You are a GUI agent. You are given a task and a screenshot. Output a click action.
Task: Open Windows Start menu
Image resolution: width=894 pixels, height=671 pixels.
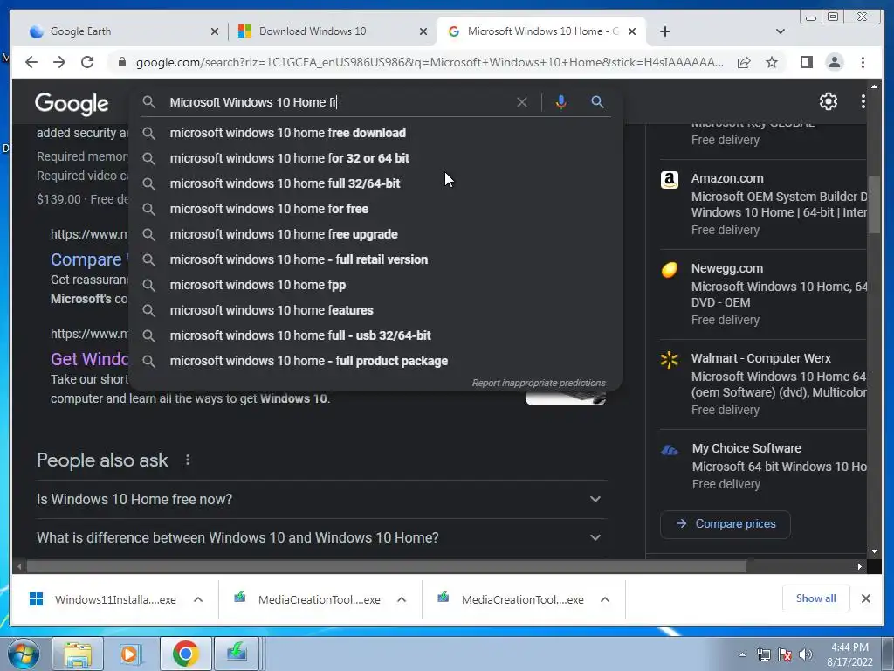(x=22, y=654)
